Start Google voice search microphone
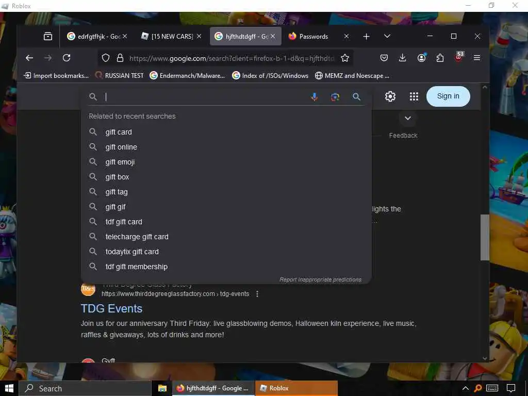This screenshot has height=396, width=528. pyautogui.click(x=314, y=97)
